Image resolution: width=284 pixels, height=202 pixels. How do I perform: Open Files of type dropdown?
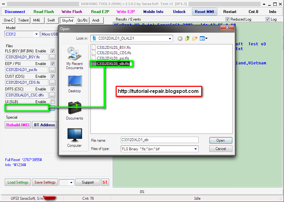[x=196, y=149]
